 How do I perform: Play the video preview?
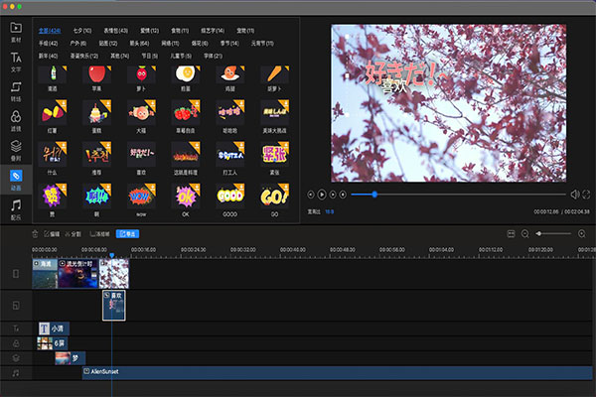point(322,195)
